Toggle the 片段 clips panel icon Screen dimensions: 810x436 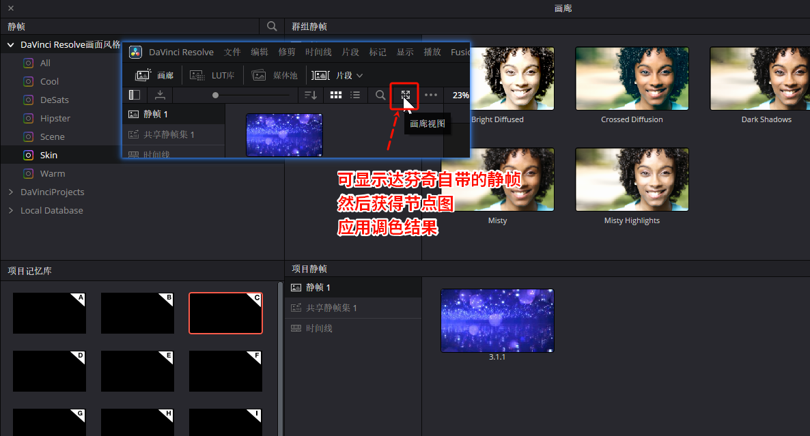[x=321, y=75]
